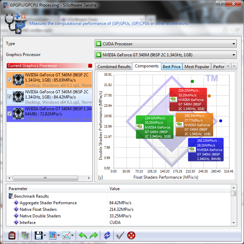Image resolution: width=244 pixels, height=244 pixels.
Task: Click the checkmark OK icon
Action: [x=120, y=235]
